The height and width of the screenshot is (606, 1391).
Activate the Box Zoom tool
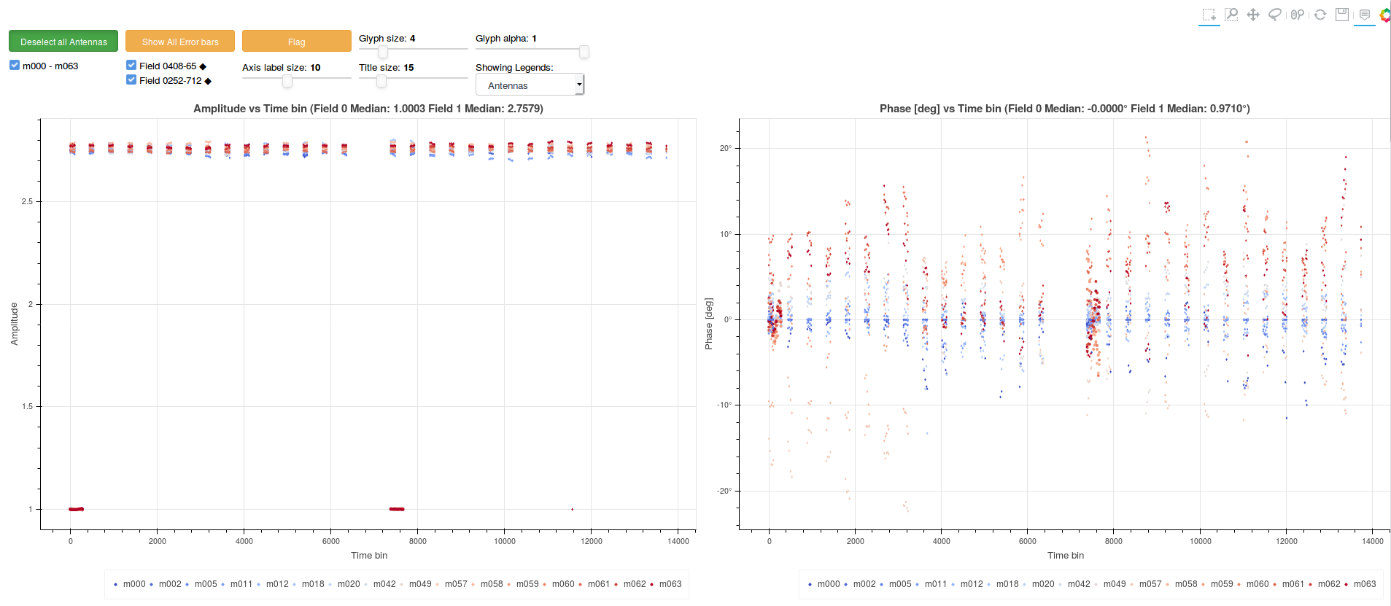[1231, 15]
